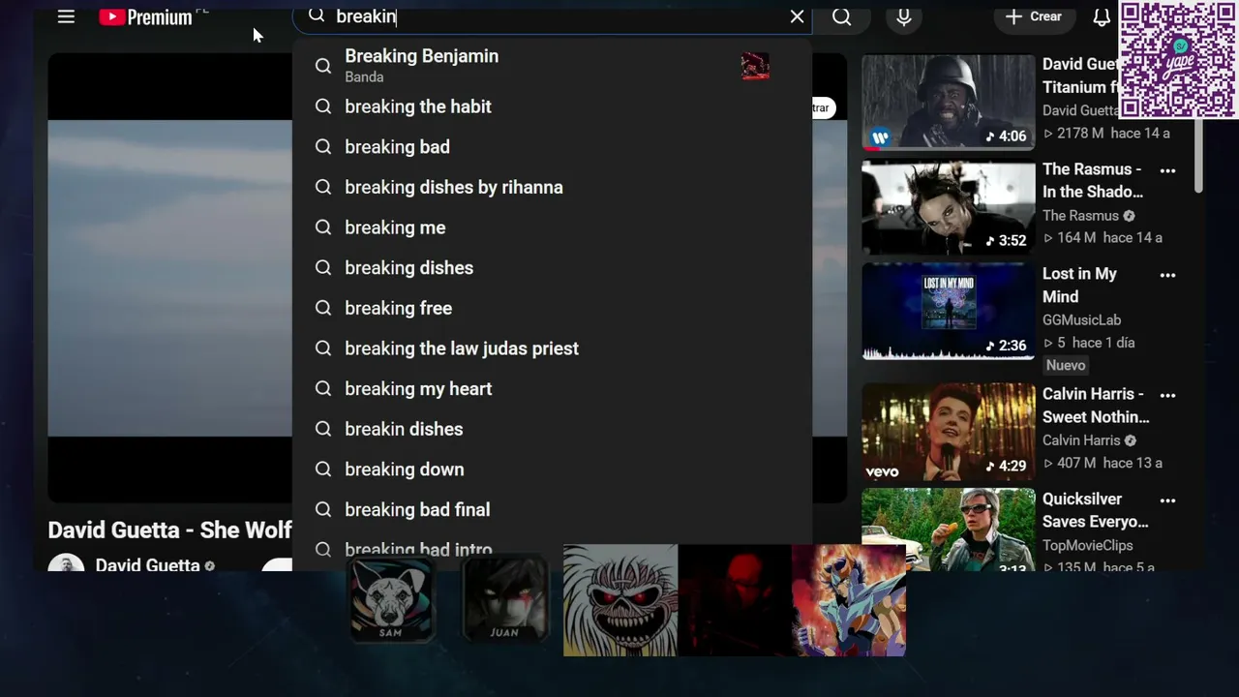1239x697 pixels.
Task: Select the "breaking bad final" suggestion
Action: pos(552,509)
